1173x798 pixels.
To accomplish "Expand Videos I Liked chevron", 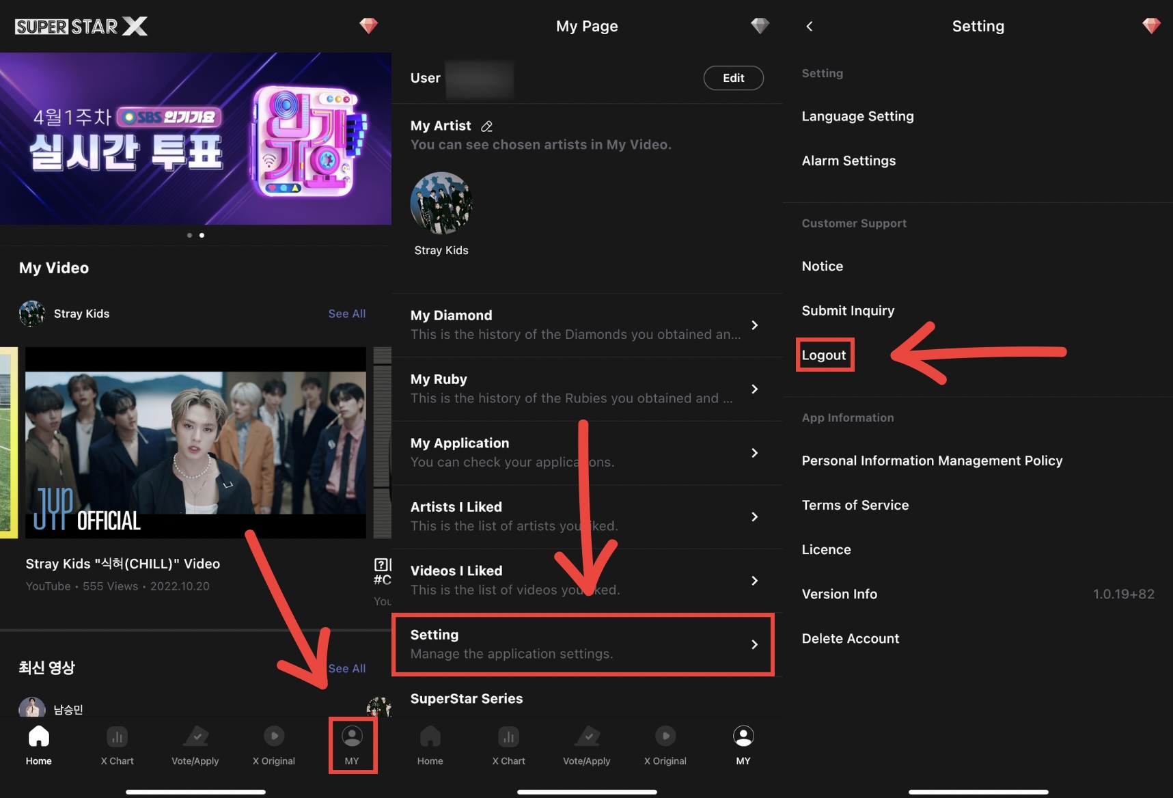I will [x=755, y=581].
